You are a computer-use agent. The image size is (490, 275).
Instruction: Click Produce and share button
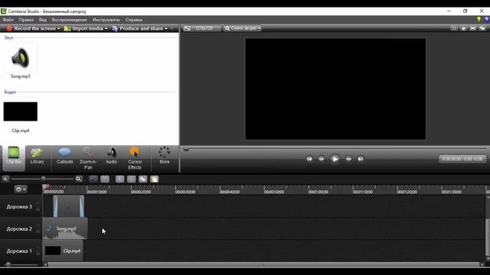pos(138,28)
